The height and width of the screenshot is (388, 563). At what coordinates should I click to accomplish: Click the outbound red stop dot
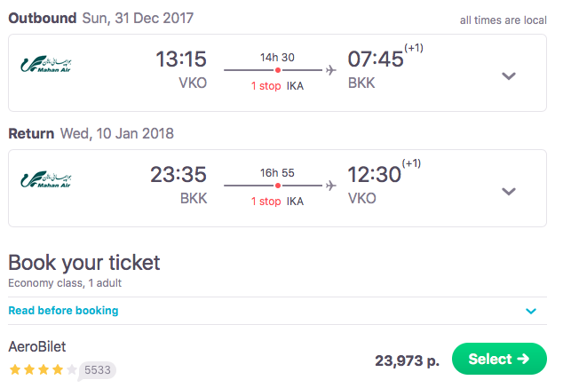point(278,69)
